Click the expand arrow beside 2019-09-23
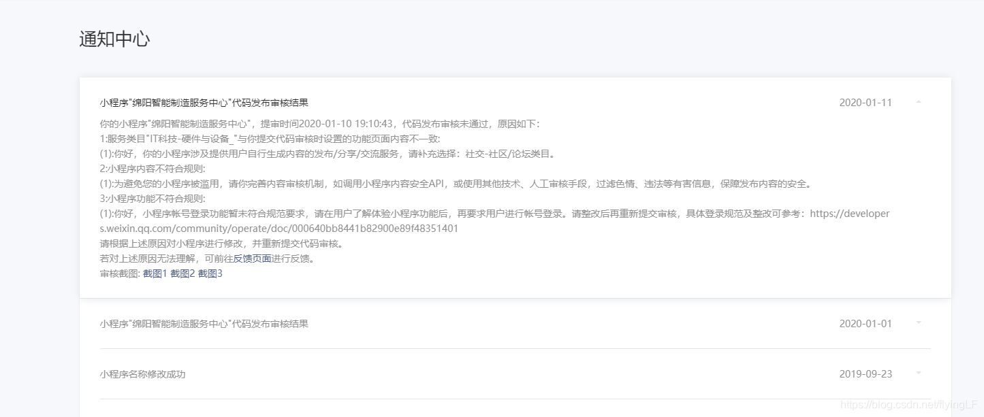The width and height of the screenshot is (984, 417). 918,373
